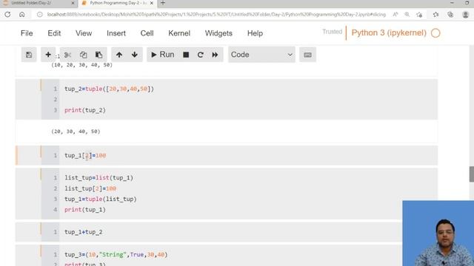
Task: Save notebook with the floppy disk icon
Action: (29, 55)
